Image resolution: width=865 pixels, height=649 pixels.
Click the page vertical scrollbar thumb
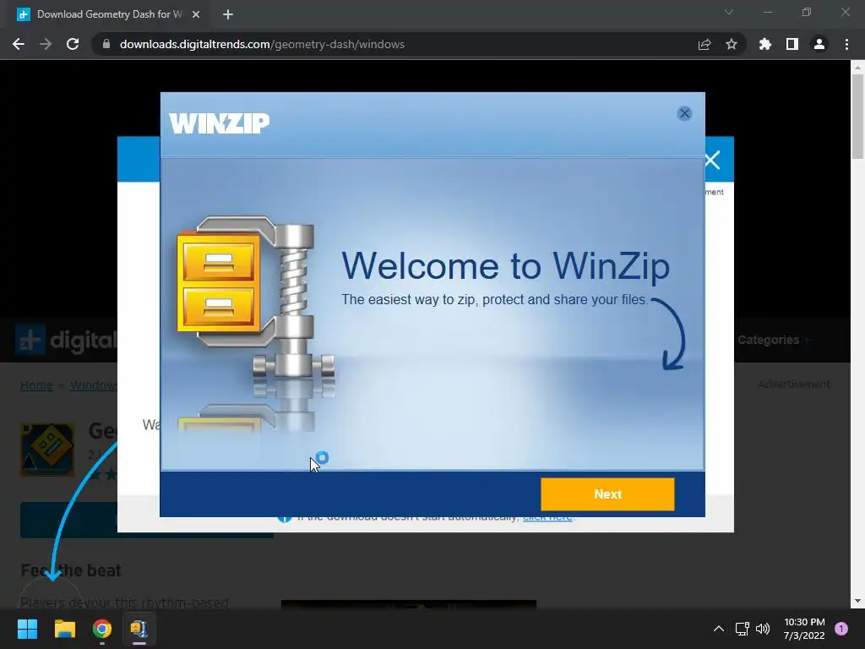pyautogui.click(x=857, y=116)
